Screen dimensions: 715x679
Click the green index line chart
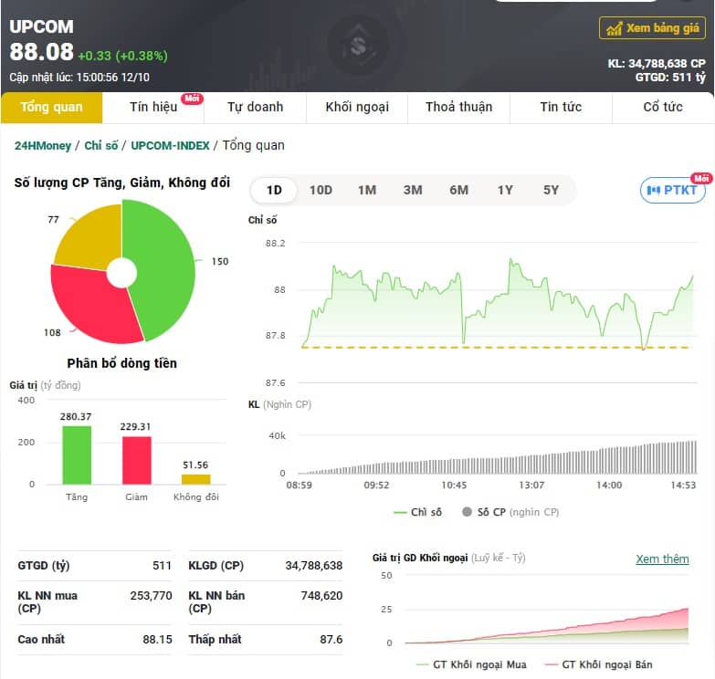(497, 306)
